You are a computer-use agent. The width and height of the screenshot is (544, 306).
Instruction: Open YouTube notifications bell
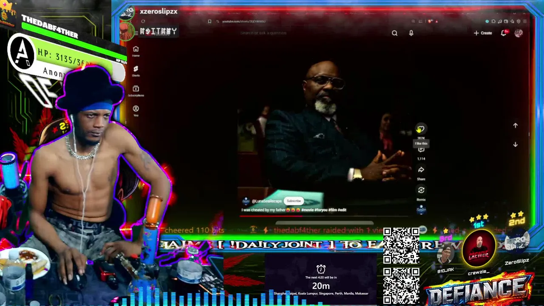504,33
